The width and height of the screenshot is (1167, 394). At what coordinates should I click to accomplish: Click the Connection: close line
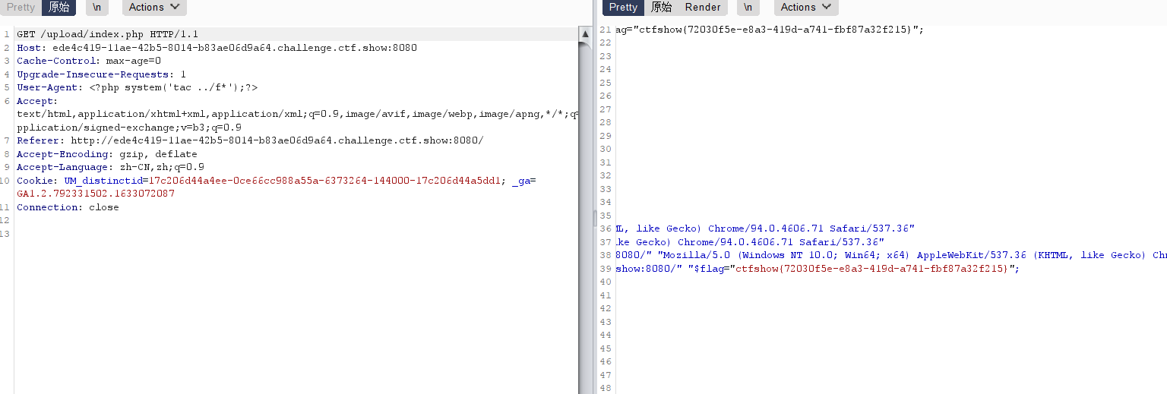(x=68, y=207)
